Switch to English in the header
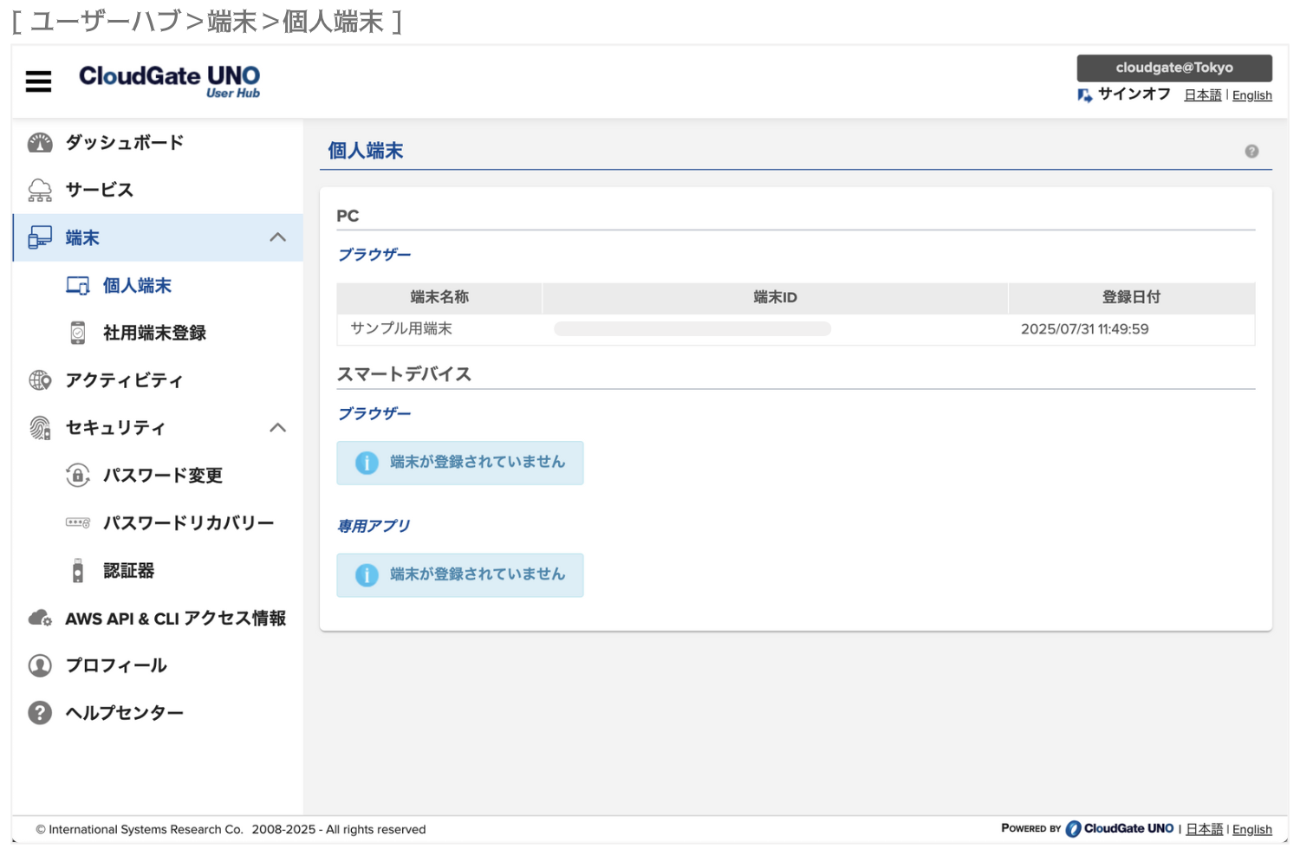Screen dimensions: 1300x849 tap(1252, 95)
